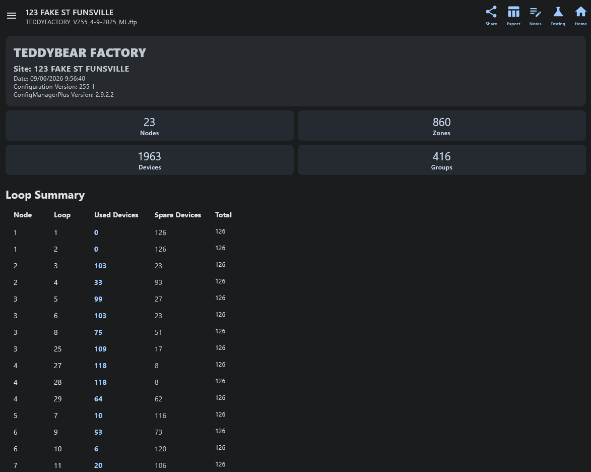Open the Testing flask tool

(x=558, y=16)
